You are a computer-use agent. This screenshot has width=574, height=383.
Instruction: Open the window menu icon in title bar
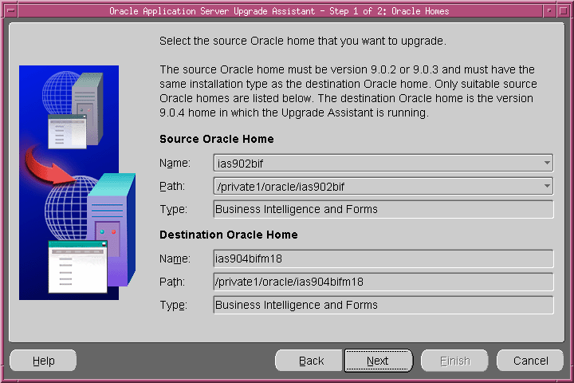tap(11, 10)
